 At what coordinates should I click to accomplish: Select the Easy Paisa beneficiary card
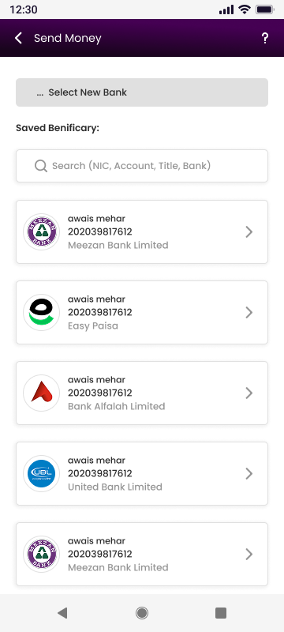click(142, 312)
